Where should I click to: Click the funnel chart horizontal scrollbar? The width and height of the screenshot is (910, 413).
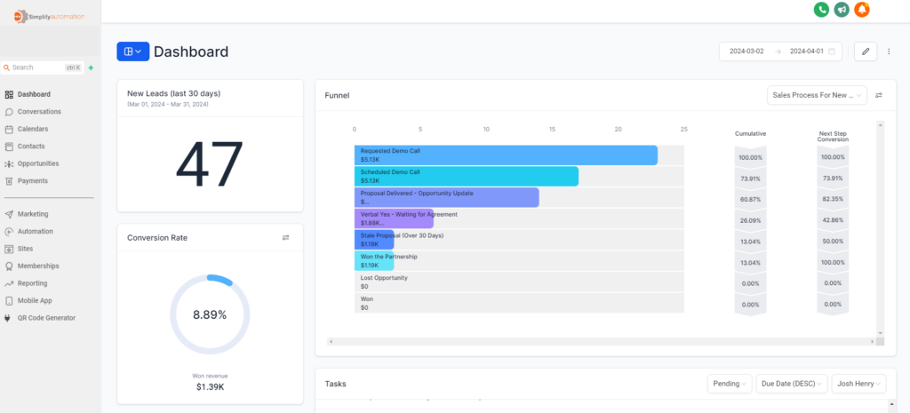pyautogui.click(x=603, y=341)
